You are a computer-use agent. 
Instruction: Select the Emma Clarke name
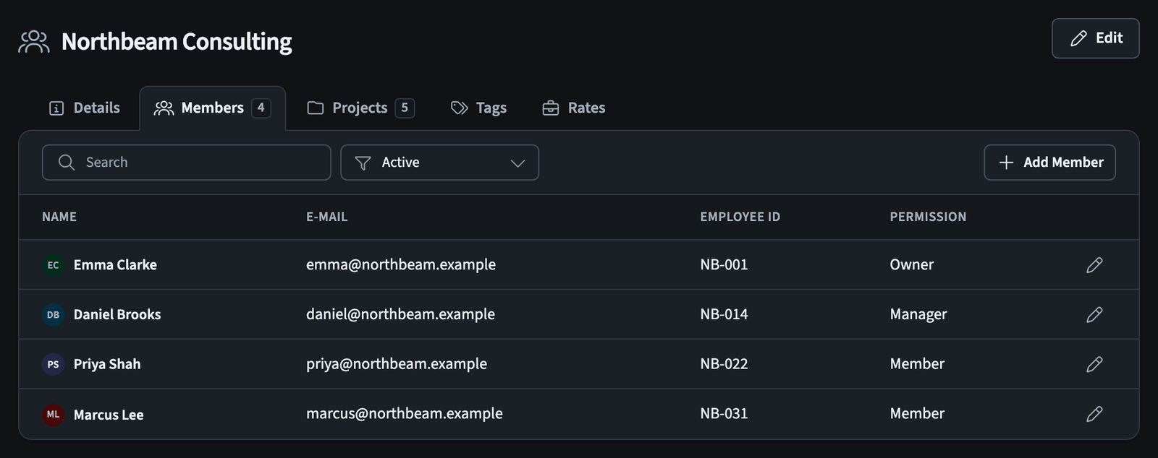115,265
